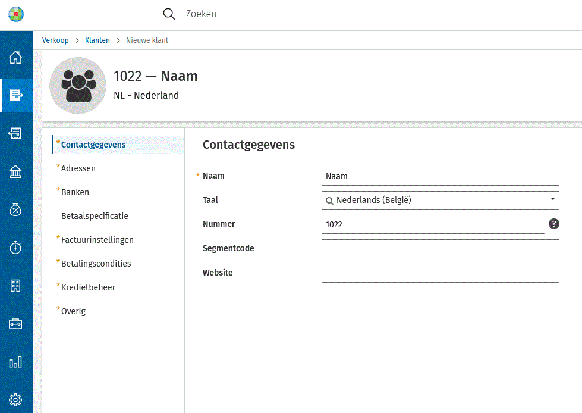Click into the Naam text field
The width and height of the screenshot is (582, 413).
(x=440, y=176)
